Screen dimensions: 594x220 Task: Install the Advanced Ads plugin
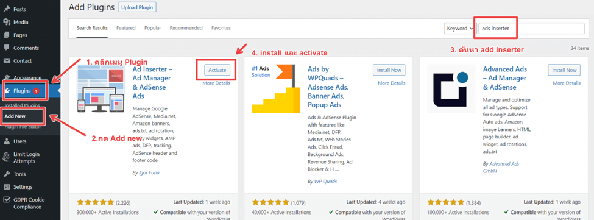(x=564, y=70)
